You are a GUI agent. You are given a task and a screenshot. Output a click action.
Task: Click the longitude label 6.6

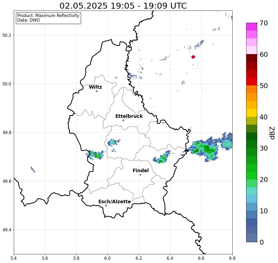tap(201, 258)
